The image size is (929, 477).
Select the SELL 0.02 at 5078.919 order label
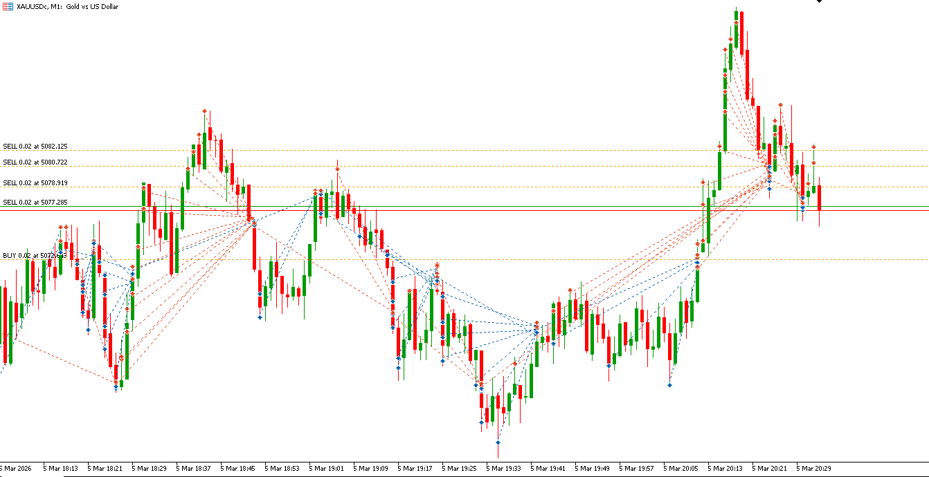click(35, 183)
